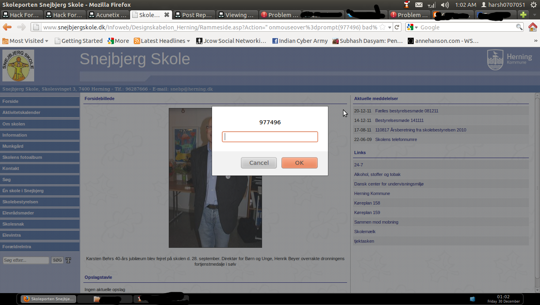This screenshot has height=305, width=540.
Task: Open a new tab with the green plus
Action: click(524, 15)
